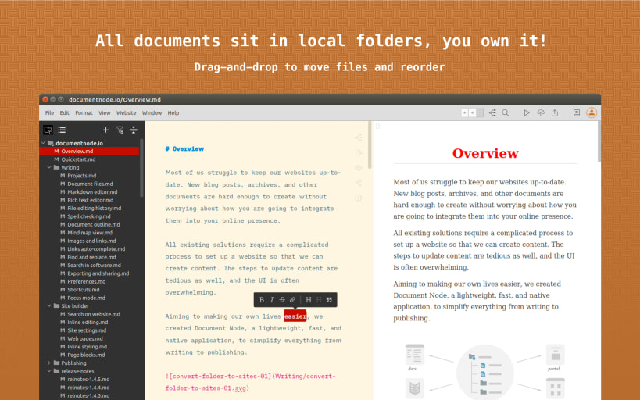Viewport: 640px width, 400px height.
Task: Collapse the Writing folder
Action: point(49,167)
